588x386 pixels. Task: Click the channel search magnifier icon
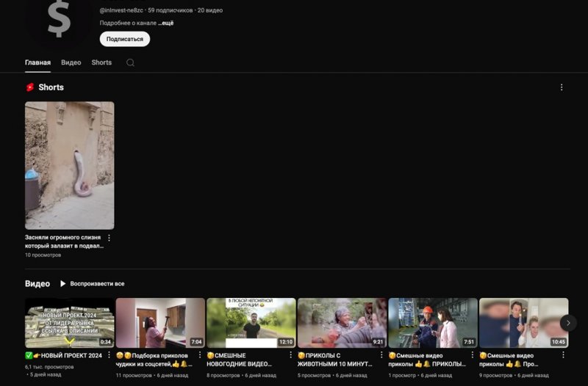click(x=130, y=62)
